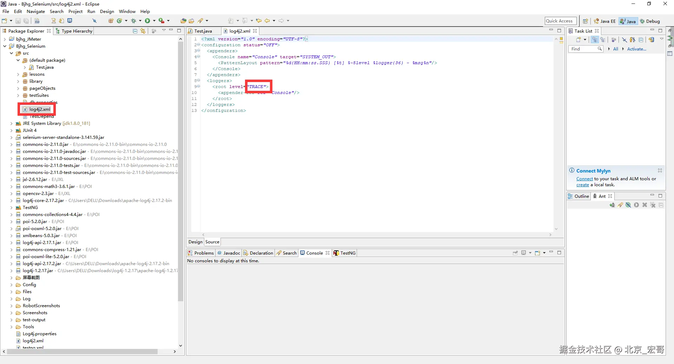This screenshot has width=674, height=364.
Task: Toggle Hide Internal Targets in Ant view
Action: (x=628, y=205)
